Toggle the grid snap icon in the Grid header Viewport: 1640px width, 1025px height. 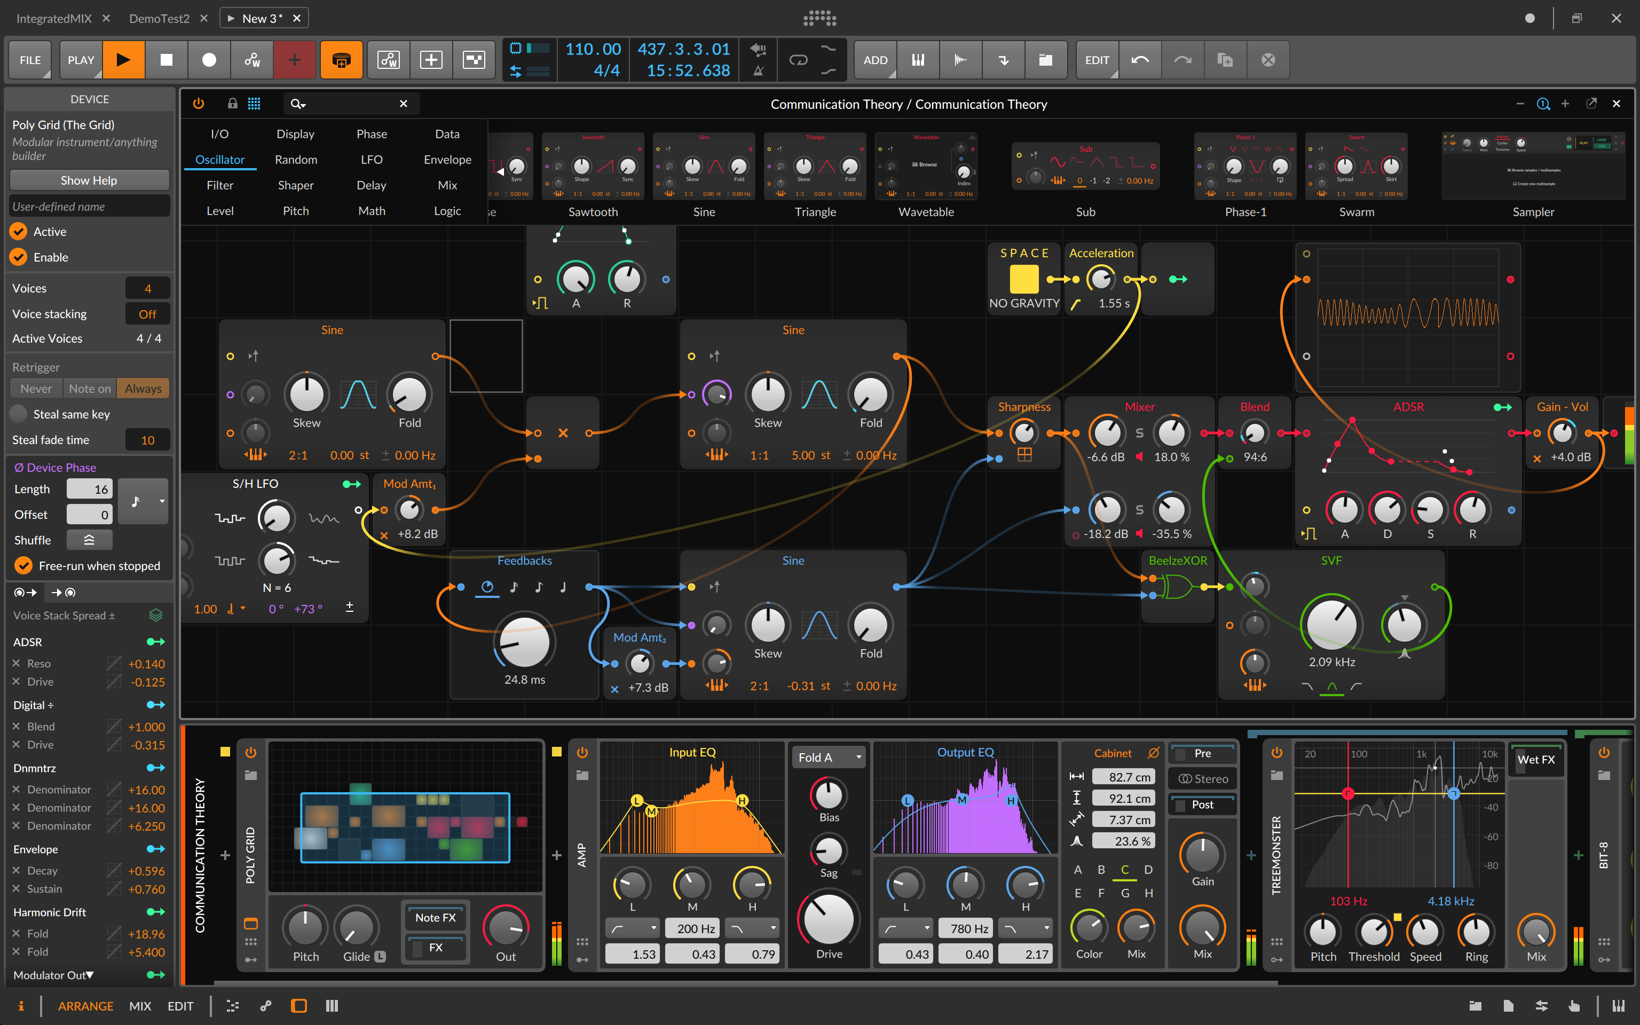tap(255, 103)
